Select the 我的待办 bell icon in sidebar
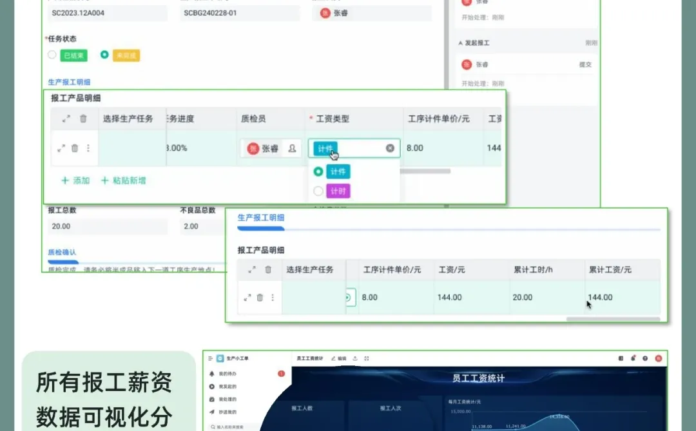 point(213,374)
